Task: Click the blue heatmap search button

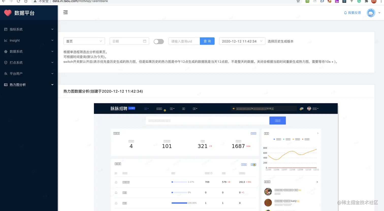Action: [278, 121]
